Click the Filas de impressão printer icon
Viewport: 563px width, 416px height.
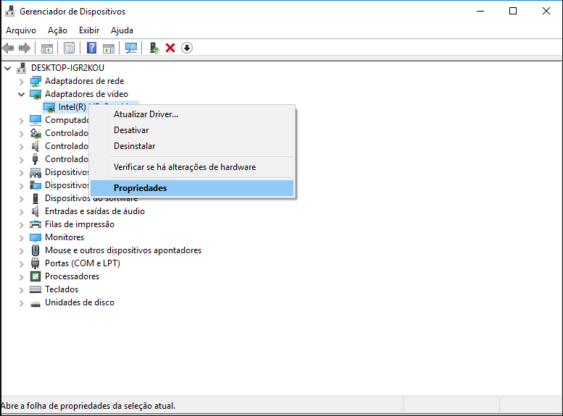(x=36, y=224)
